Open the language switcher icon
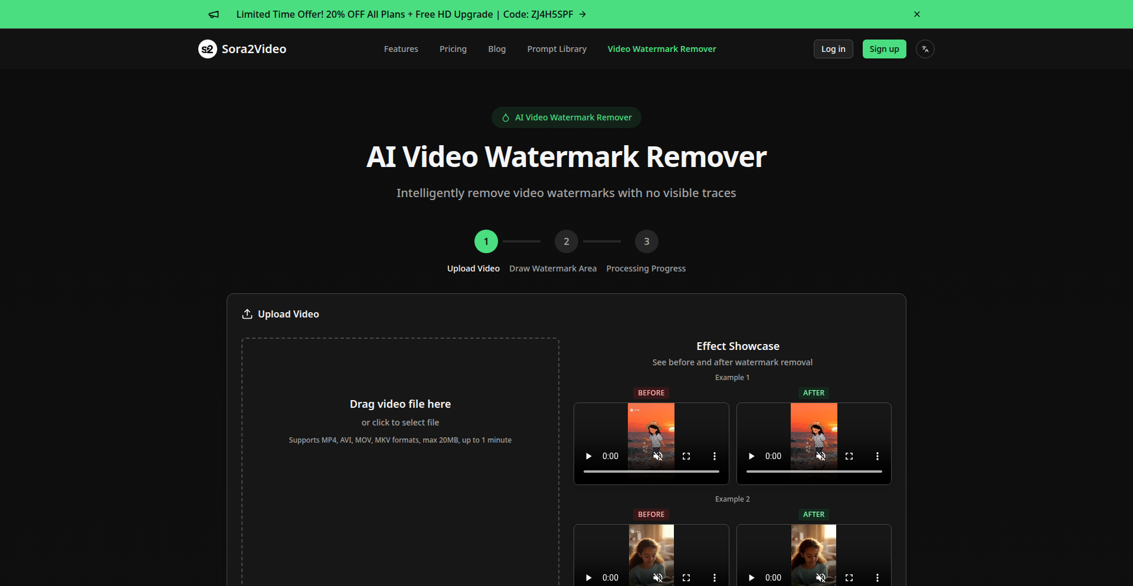Image resolution: width=1133 pixels, height=586 pixels. click(x=925, y=49)
